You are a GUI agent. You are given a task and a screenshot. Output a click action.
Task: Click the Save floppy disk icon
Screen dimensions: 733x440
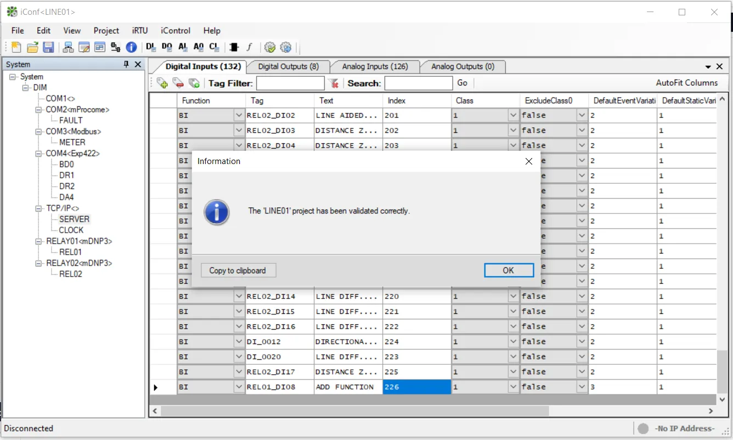[48, 47]
